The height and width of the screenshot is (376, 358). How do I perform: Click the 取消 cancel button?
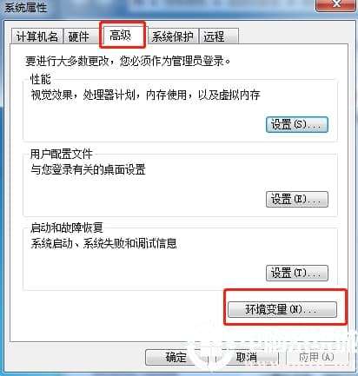tap(247, 358)
